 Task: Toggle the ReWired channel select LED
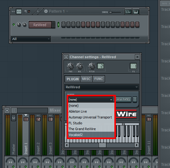58,25
